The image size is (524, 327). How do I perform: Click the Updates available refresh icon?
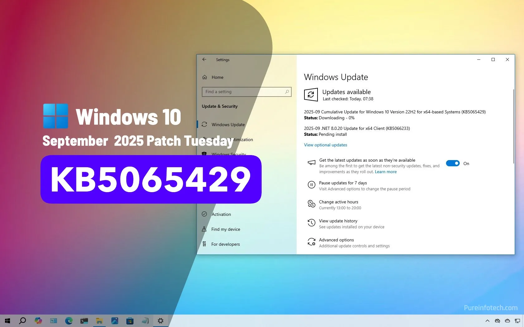tap(311, 95)
